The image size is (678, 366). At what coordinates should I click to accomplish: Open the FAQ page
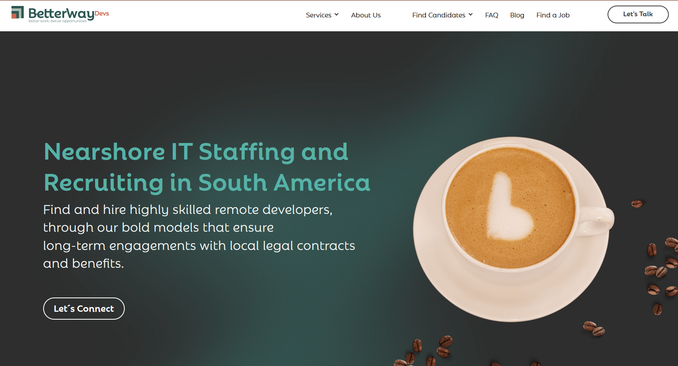pos(491,15)
